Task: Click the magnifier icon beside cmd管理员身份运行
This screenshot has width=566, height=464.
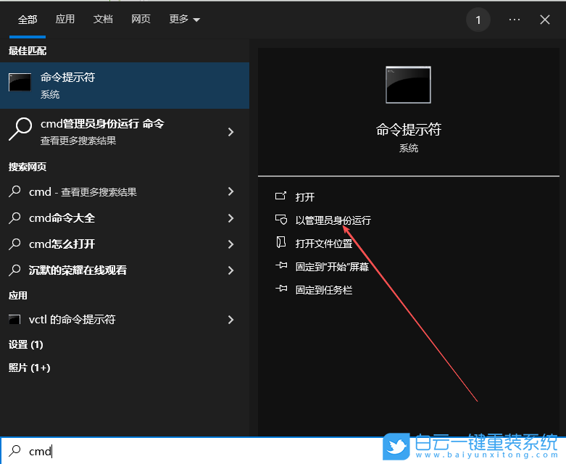Action: click(x=20, y=129)
